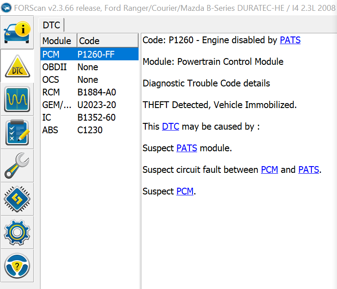337x289 pixels.
Task: Select the OCS None row
Action: click(90, 80)
